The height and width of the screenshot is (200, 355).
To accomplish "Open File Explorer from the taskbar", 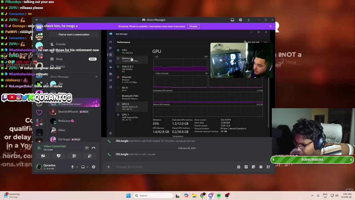I will pos(194,196).
